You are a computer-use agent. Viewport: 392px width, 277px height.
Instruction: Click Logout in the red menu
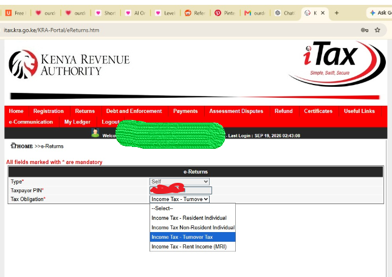pos(110,122)
